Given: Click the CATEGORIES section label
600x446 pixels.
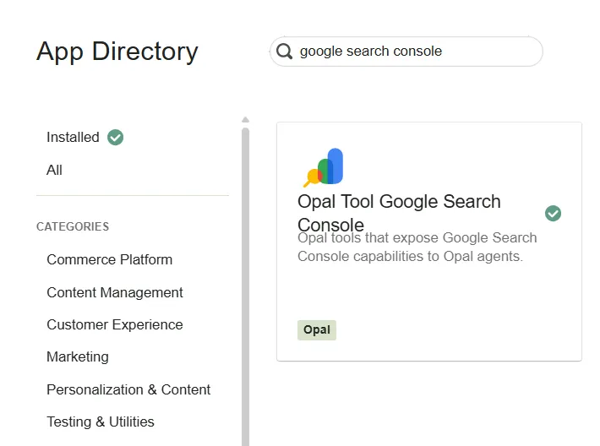Looking at the screenshot, I should tap(73, 226).
